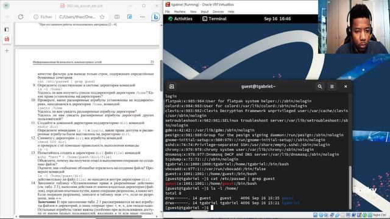The height and width of the screenshot is (219, 390).
Task: Click the VirtualBox window title icon
Action: [168, 4]
